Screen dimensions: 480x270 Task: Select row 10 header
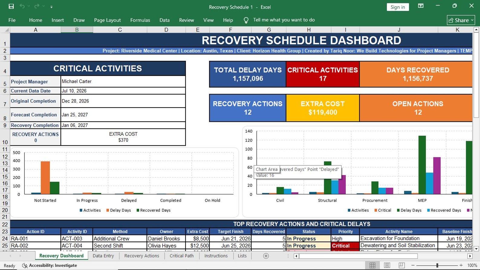[5, 138]
